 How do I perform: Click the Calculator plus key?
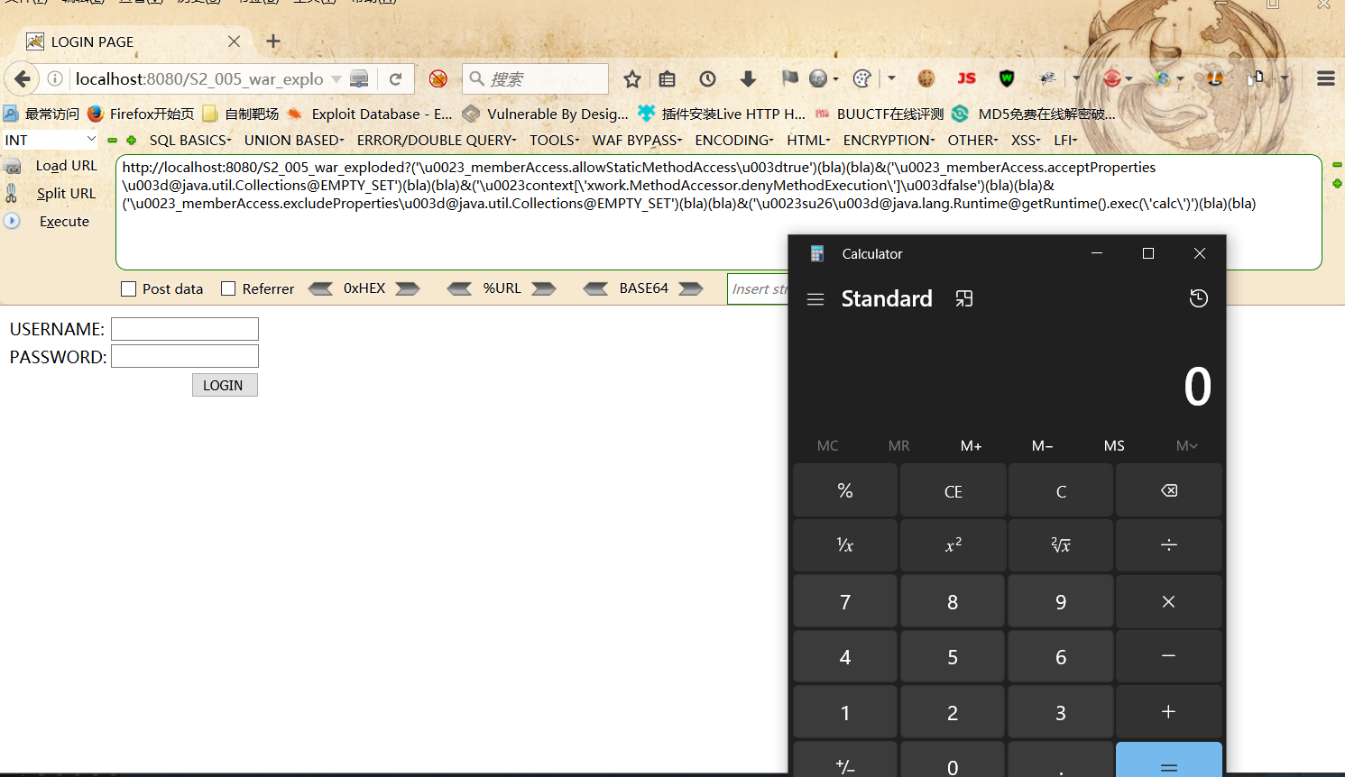(1168, 711)
